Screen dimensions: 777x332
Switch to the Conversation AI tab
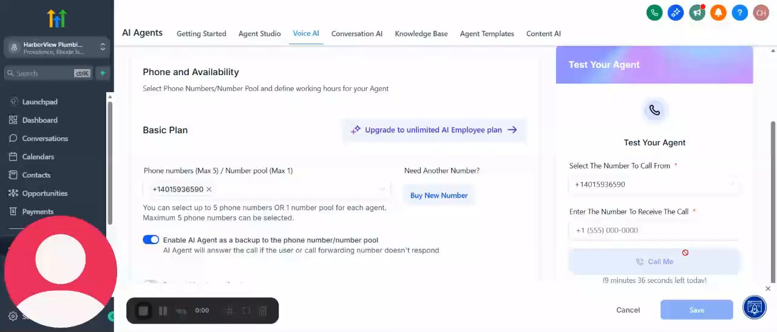357,34
